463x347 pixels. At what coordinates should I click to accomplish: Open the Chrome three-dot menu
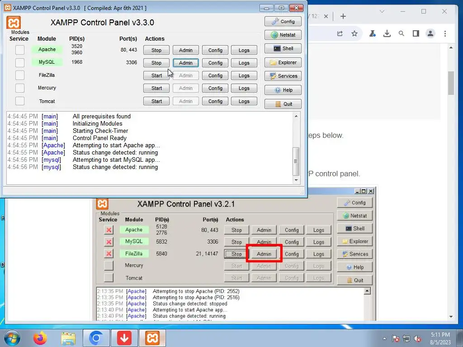tap(445, 33)
